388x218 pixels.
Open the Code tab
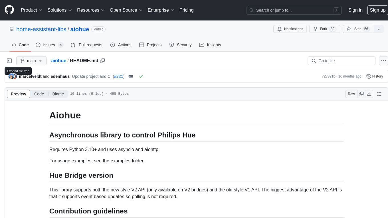pos(20,45)
